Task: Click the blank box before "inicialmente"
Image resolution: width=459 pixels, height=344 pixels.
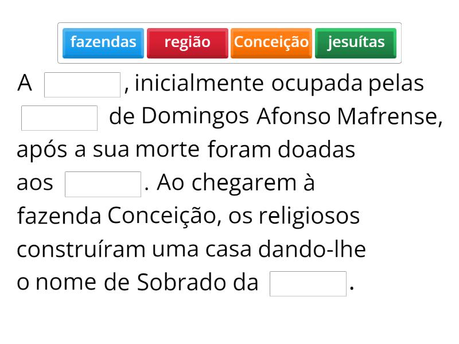Action: (x=82, y=85)
